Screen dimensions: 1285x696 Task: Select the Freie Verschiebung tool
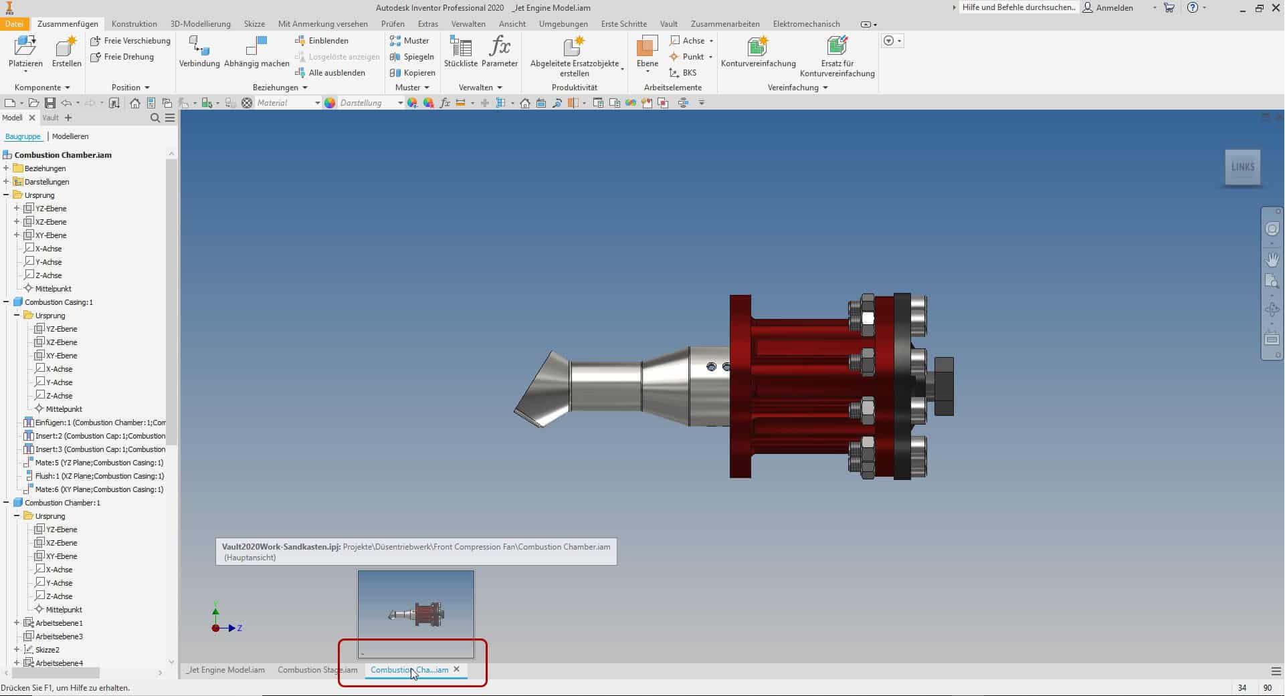click(x=130, y=41)
